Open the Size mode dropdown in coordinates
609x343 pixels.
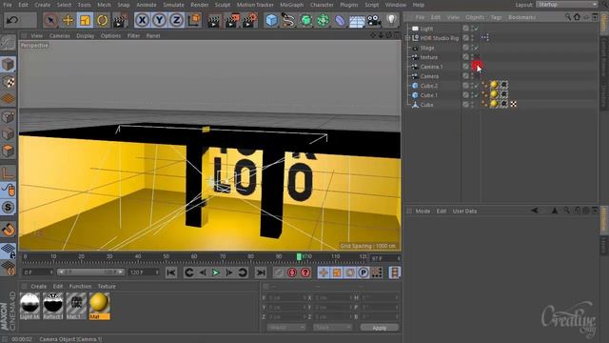pyautogui.click(x=332, y=328)
